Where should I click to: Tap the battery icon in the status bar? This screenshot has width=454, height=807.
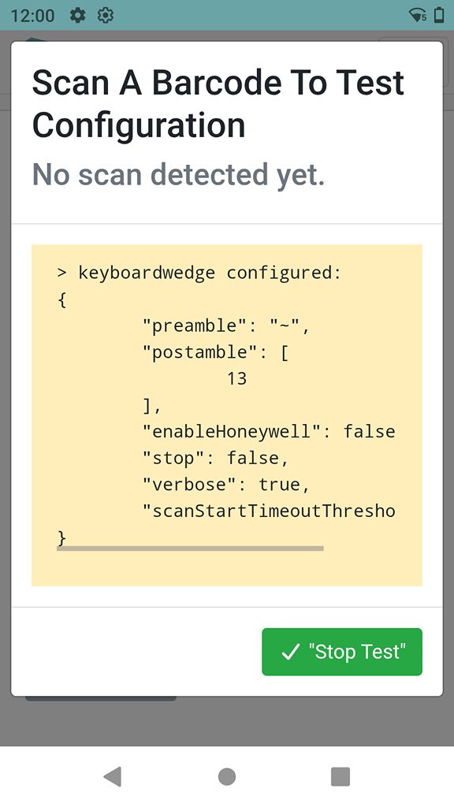[x=438, y=13]
